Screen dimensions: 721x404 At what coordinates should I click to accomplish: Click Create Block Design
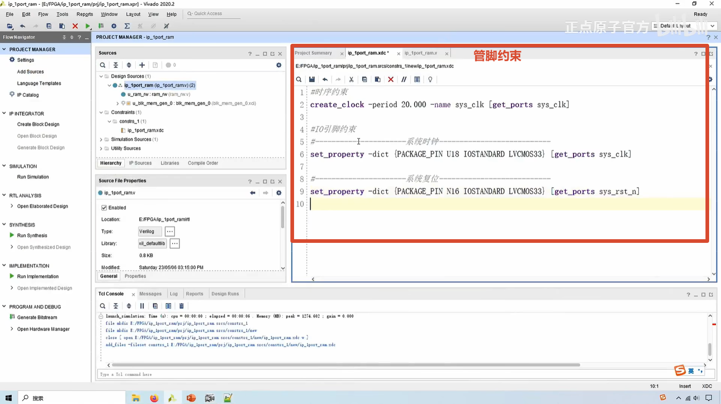38,124
